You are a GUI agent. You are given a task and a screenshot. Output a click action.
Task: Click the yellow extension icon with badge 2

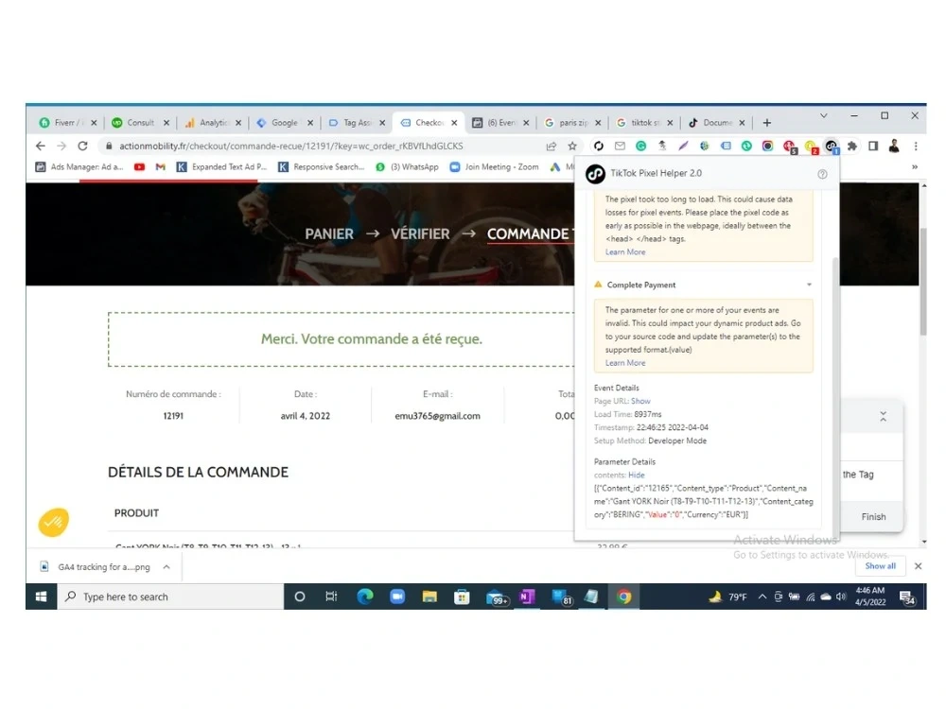click(811, 147)
